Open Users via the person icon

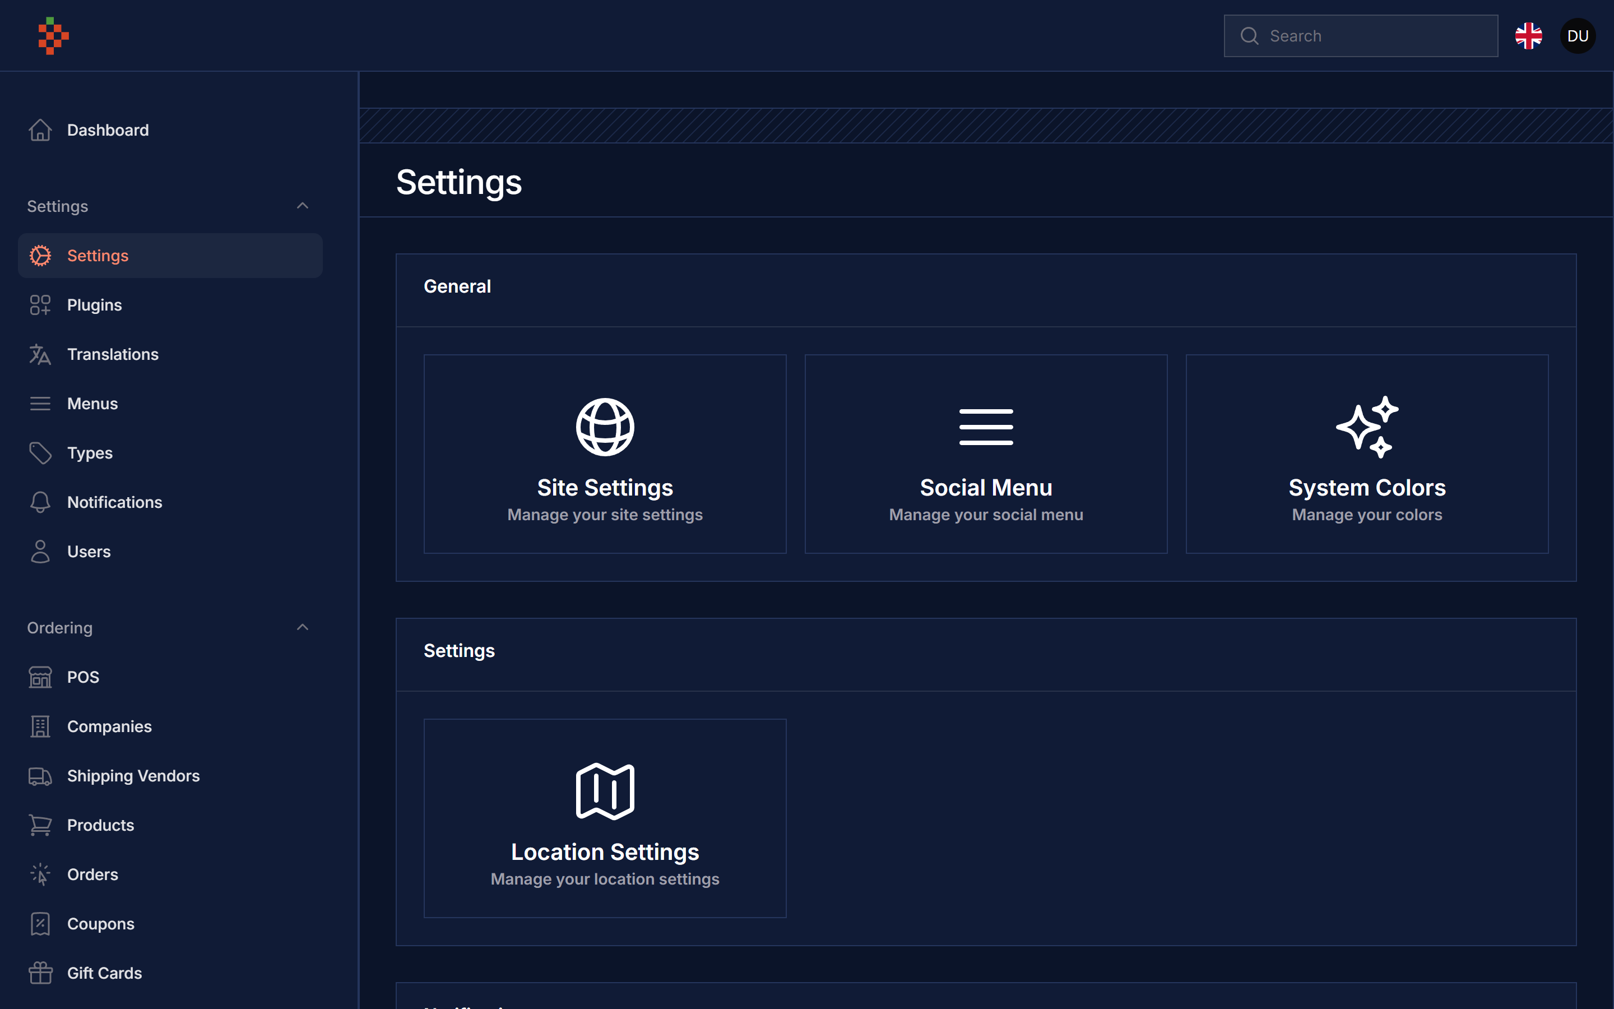pos(40,552)
